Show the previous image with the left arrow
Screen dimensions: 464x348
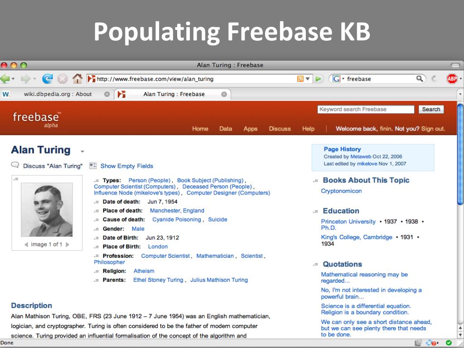click(26, 245)
